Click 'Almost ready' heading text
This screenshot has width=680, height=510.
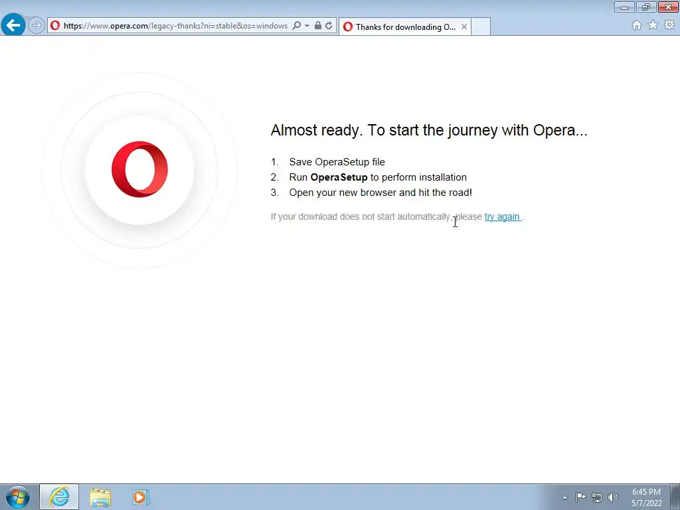(429, 130)
